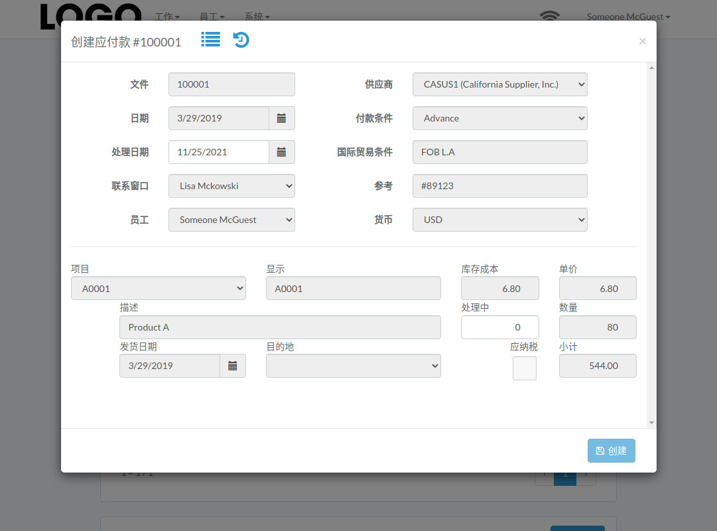Open the 员工 Someone McGuest dropdown
The width and height of the screenshot is (717, 531).
[231, 220]
